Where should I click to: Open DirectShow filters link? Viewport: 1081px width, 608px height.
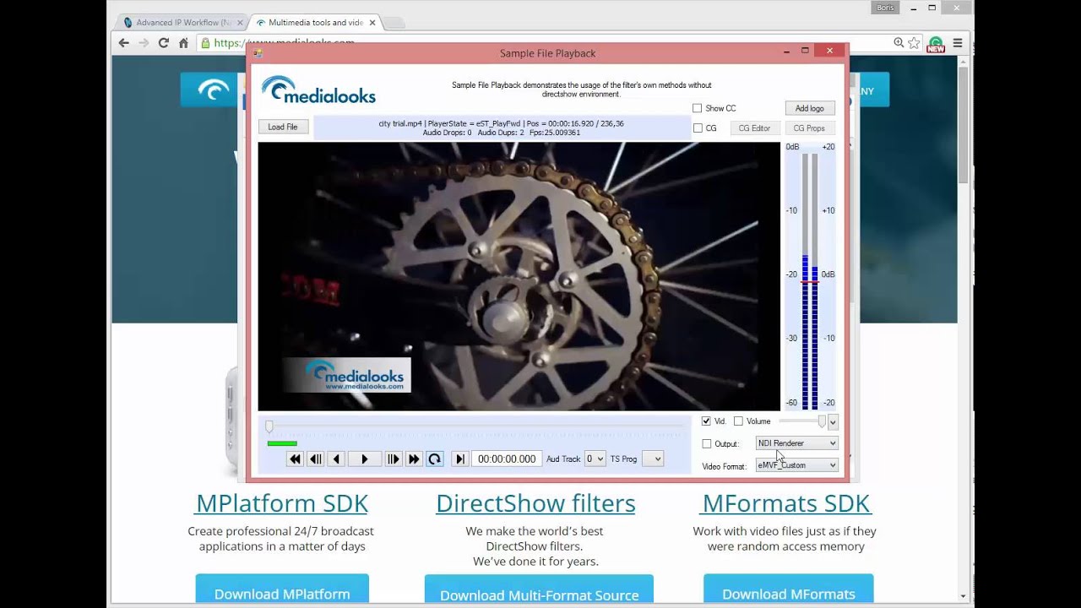tap(535, 503)
